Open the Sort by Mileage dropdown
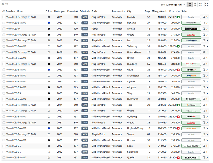Viewport: 213px width, 163px height. (x=173, y=5)
